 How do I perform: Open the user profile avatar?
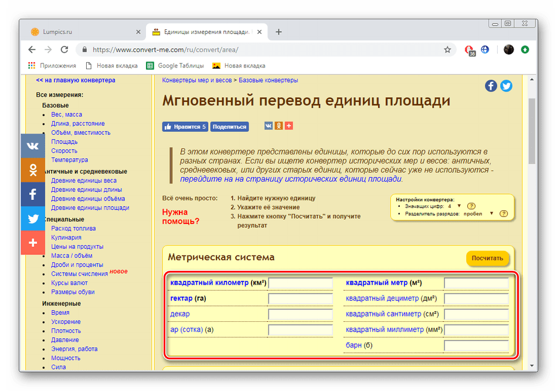pyautogui.click(x=509, y=49)
